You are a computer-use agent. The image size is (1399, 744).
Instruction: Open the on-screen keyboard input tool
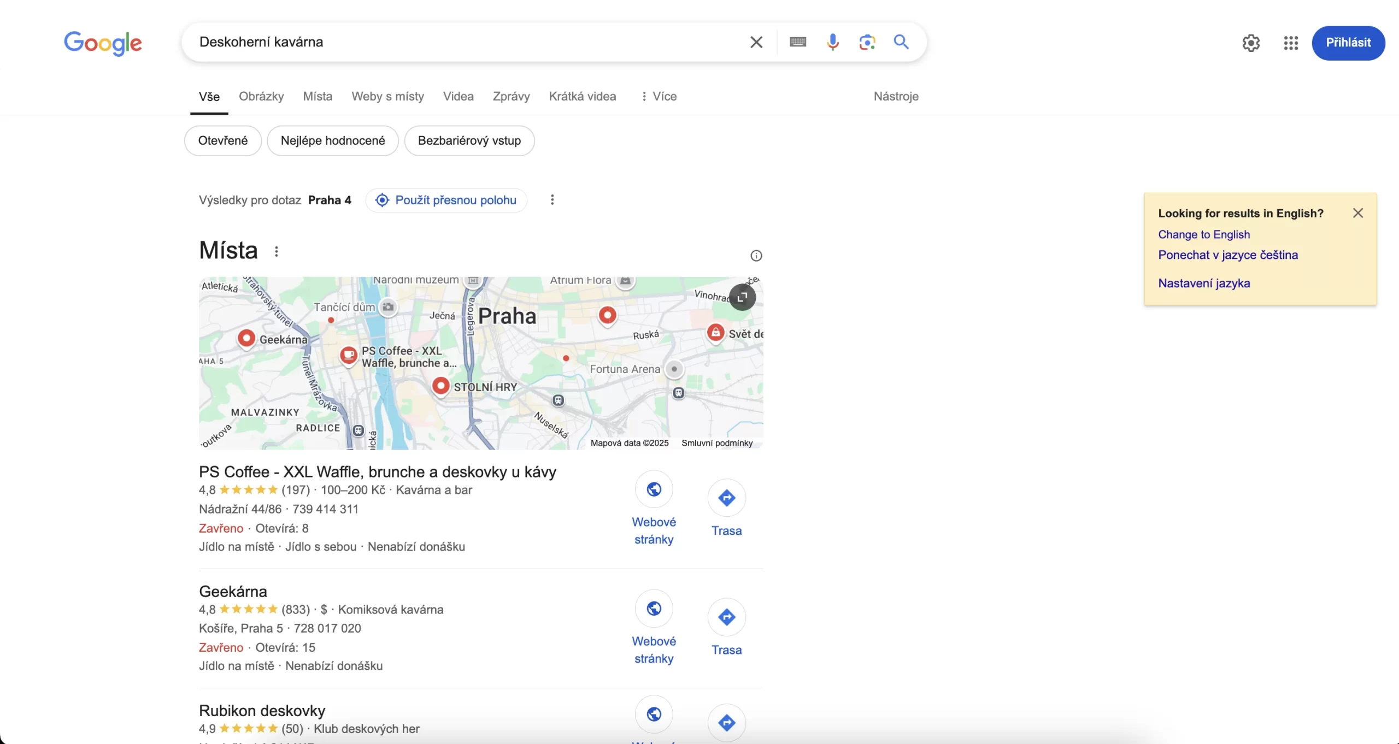click(x=797, y=42)
